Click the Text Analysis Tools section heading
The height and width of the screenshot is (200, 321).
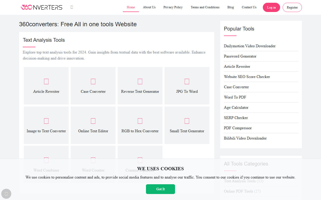[44, 40]
